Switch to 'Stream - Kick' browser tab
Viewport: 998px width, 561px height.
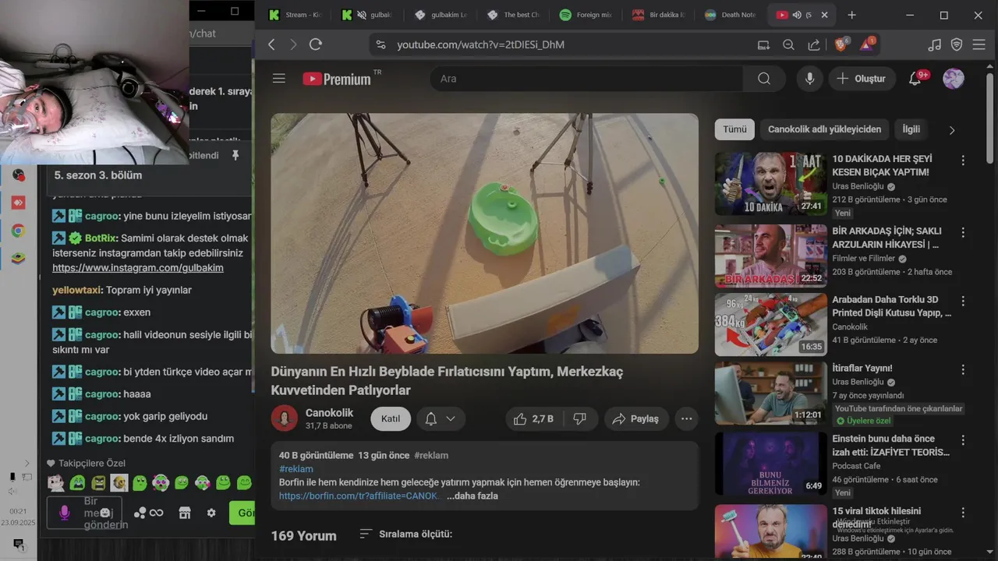(x=296, y=15)
